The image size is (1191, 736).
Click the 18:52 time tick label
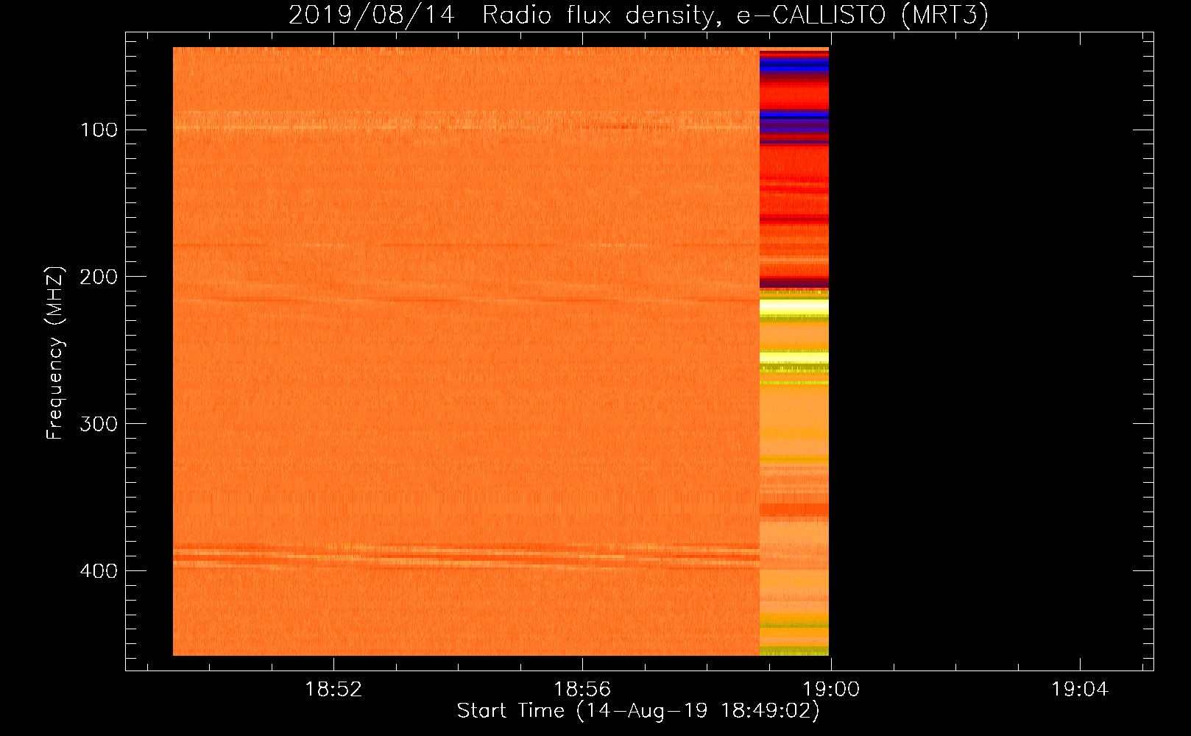tap(334, 690)
